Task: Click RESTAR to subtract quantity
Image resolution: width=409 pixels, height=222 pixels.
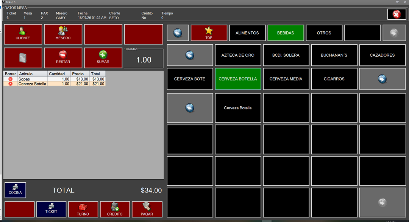Action: click(63, 58)
